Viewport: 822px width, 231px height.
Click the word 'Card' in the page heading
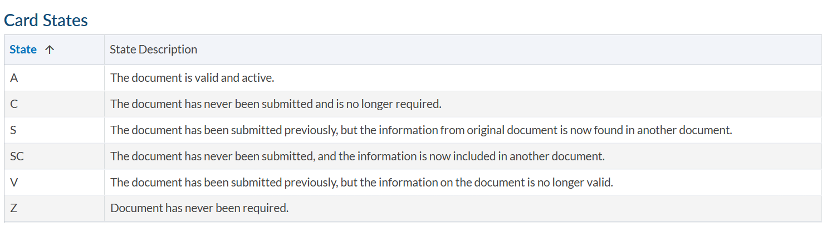point(22,20)
